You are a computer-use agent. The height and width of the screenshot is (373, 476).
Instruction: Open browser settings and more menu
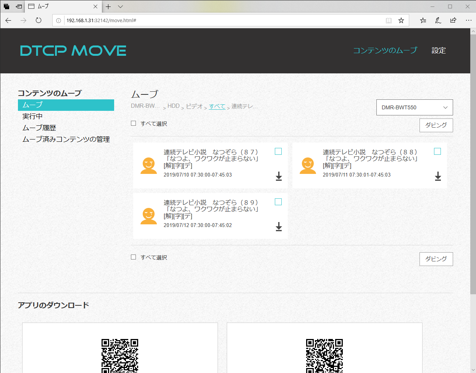pyautogui.click(x=468, y=20)
